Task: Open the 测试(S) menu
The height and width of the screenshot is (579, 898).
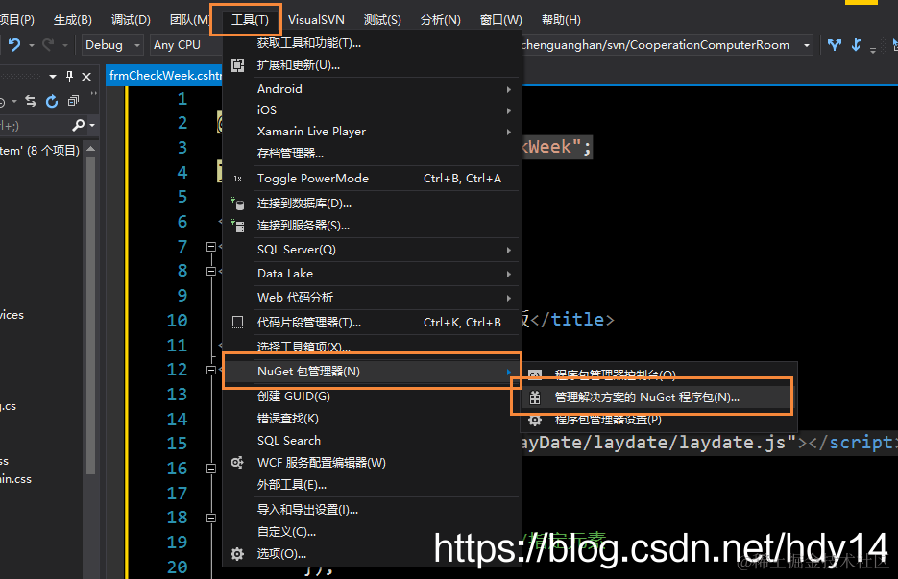Action: (x=382, y=20)
